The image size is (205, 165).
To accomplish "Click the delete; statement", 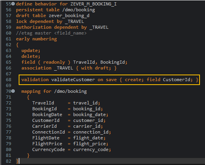I will (x=31, y=56).
